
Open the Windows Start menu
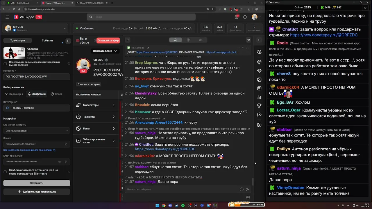coord(157,206)
